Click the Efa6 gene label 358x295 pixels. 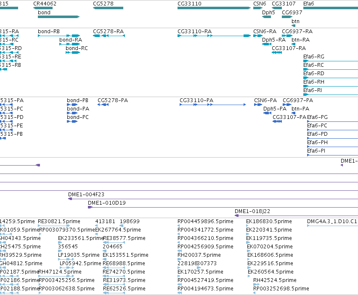(x=309, y=4)
